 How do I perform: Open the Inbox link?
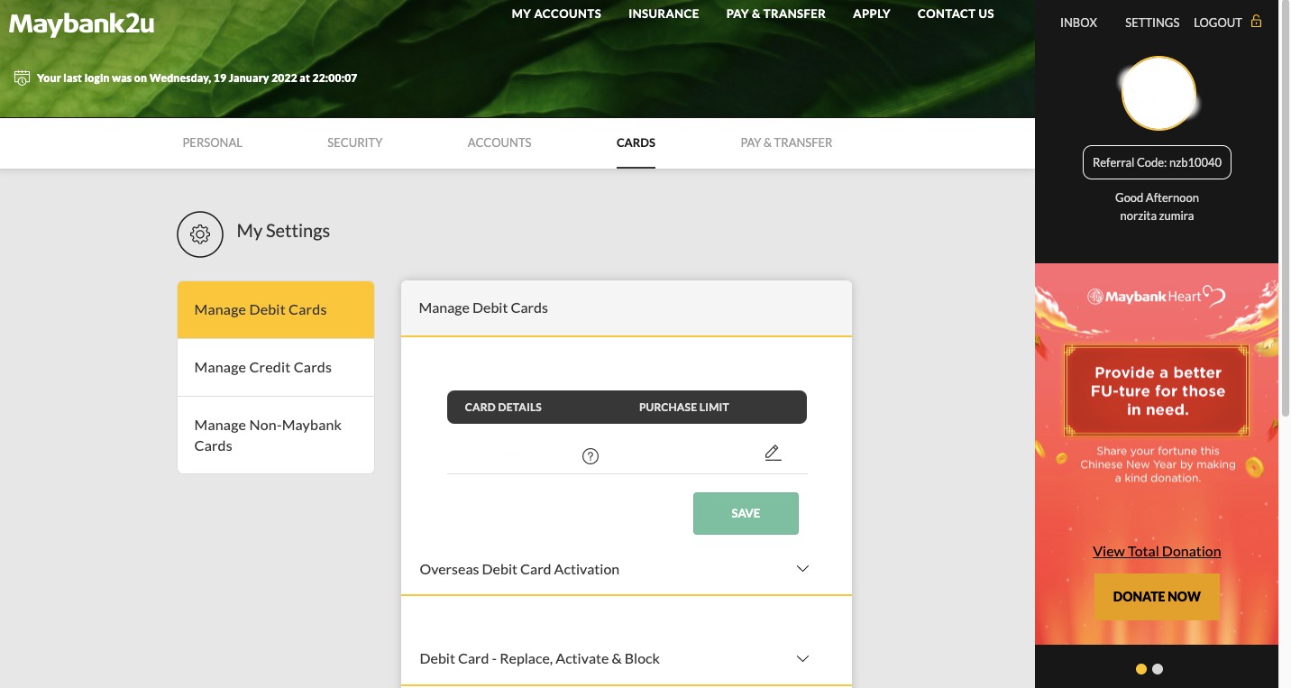tap(1078, 23)
